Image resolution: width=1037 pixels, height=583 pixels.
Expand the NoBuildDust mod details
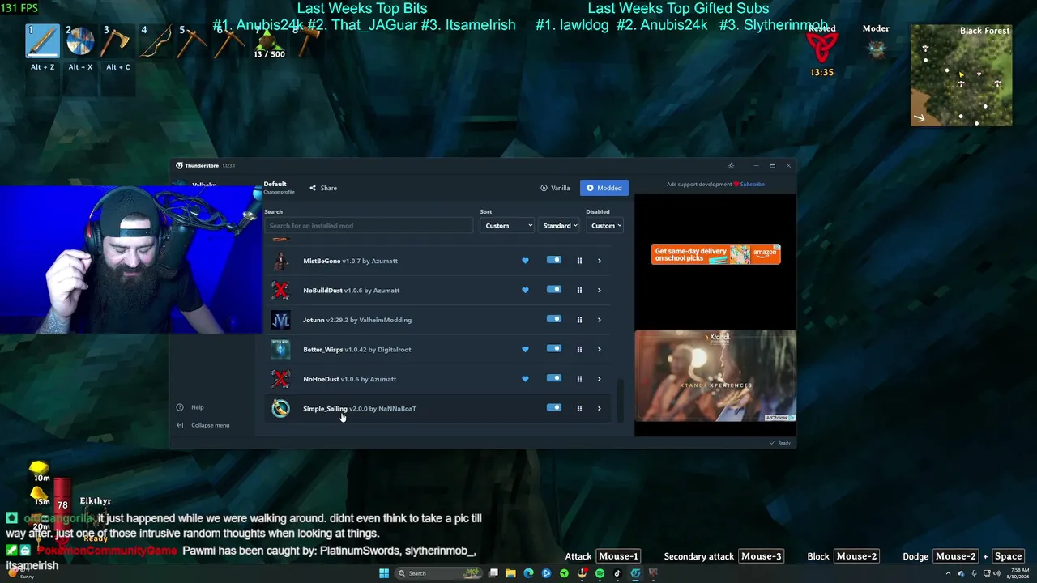tap(600, 290)
